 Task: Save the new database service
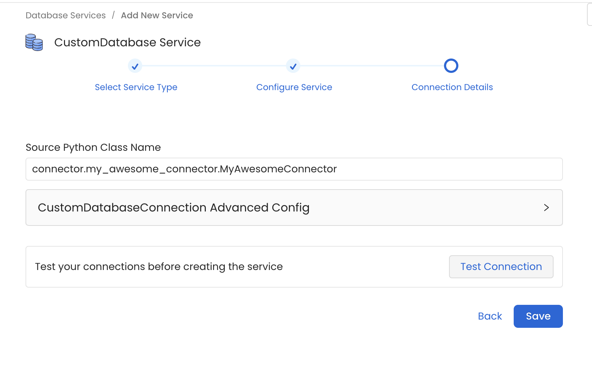click(x=538, y=316)
